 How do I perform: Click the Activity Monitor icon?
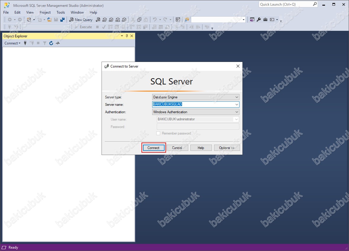[x=178, y=20]
